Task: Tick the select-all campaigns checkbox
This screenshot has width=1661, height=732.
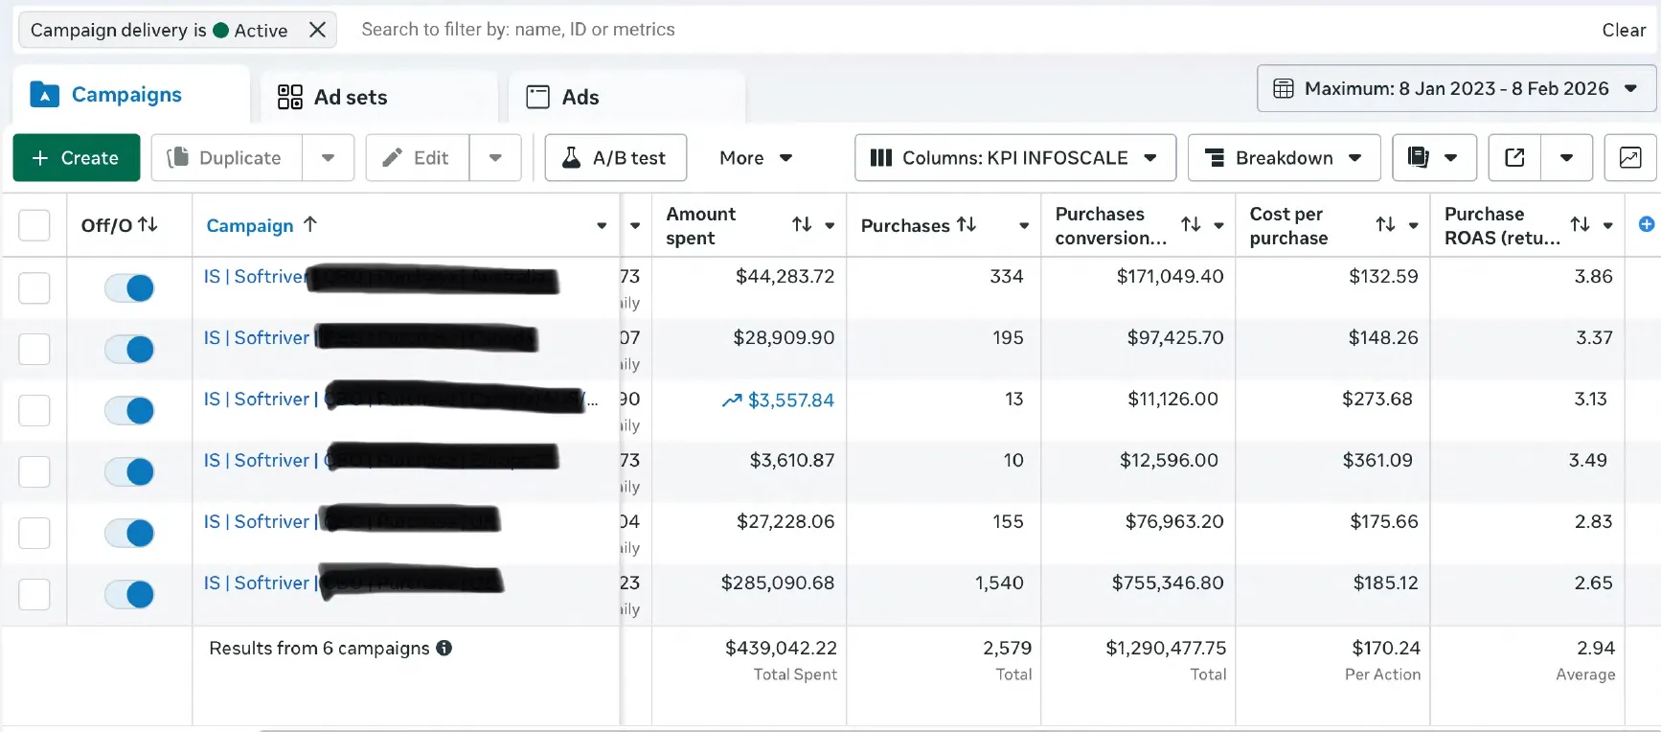Action: point(34,225)
